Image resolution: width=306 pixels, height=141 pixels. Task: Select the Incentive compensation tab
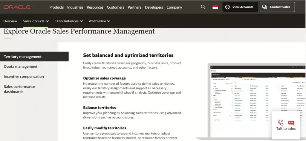pyautogui.click(x=24, y=77)
